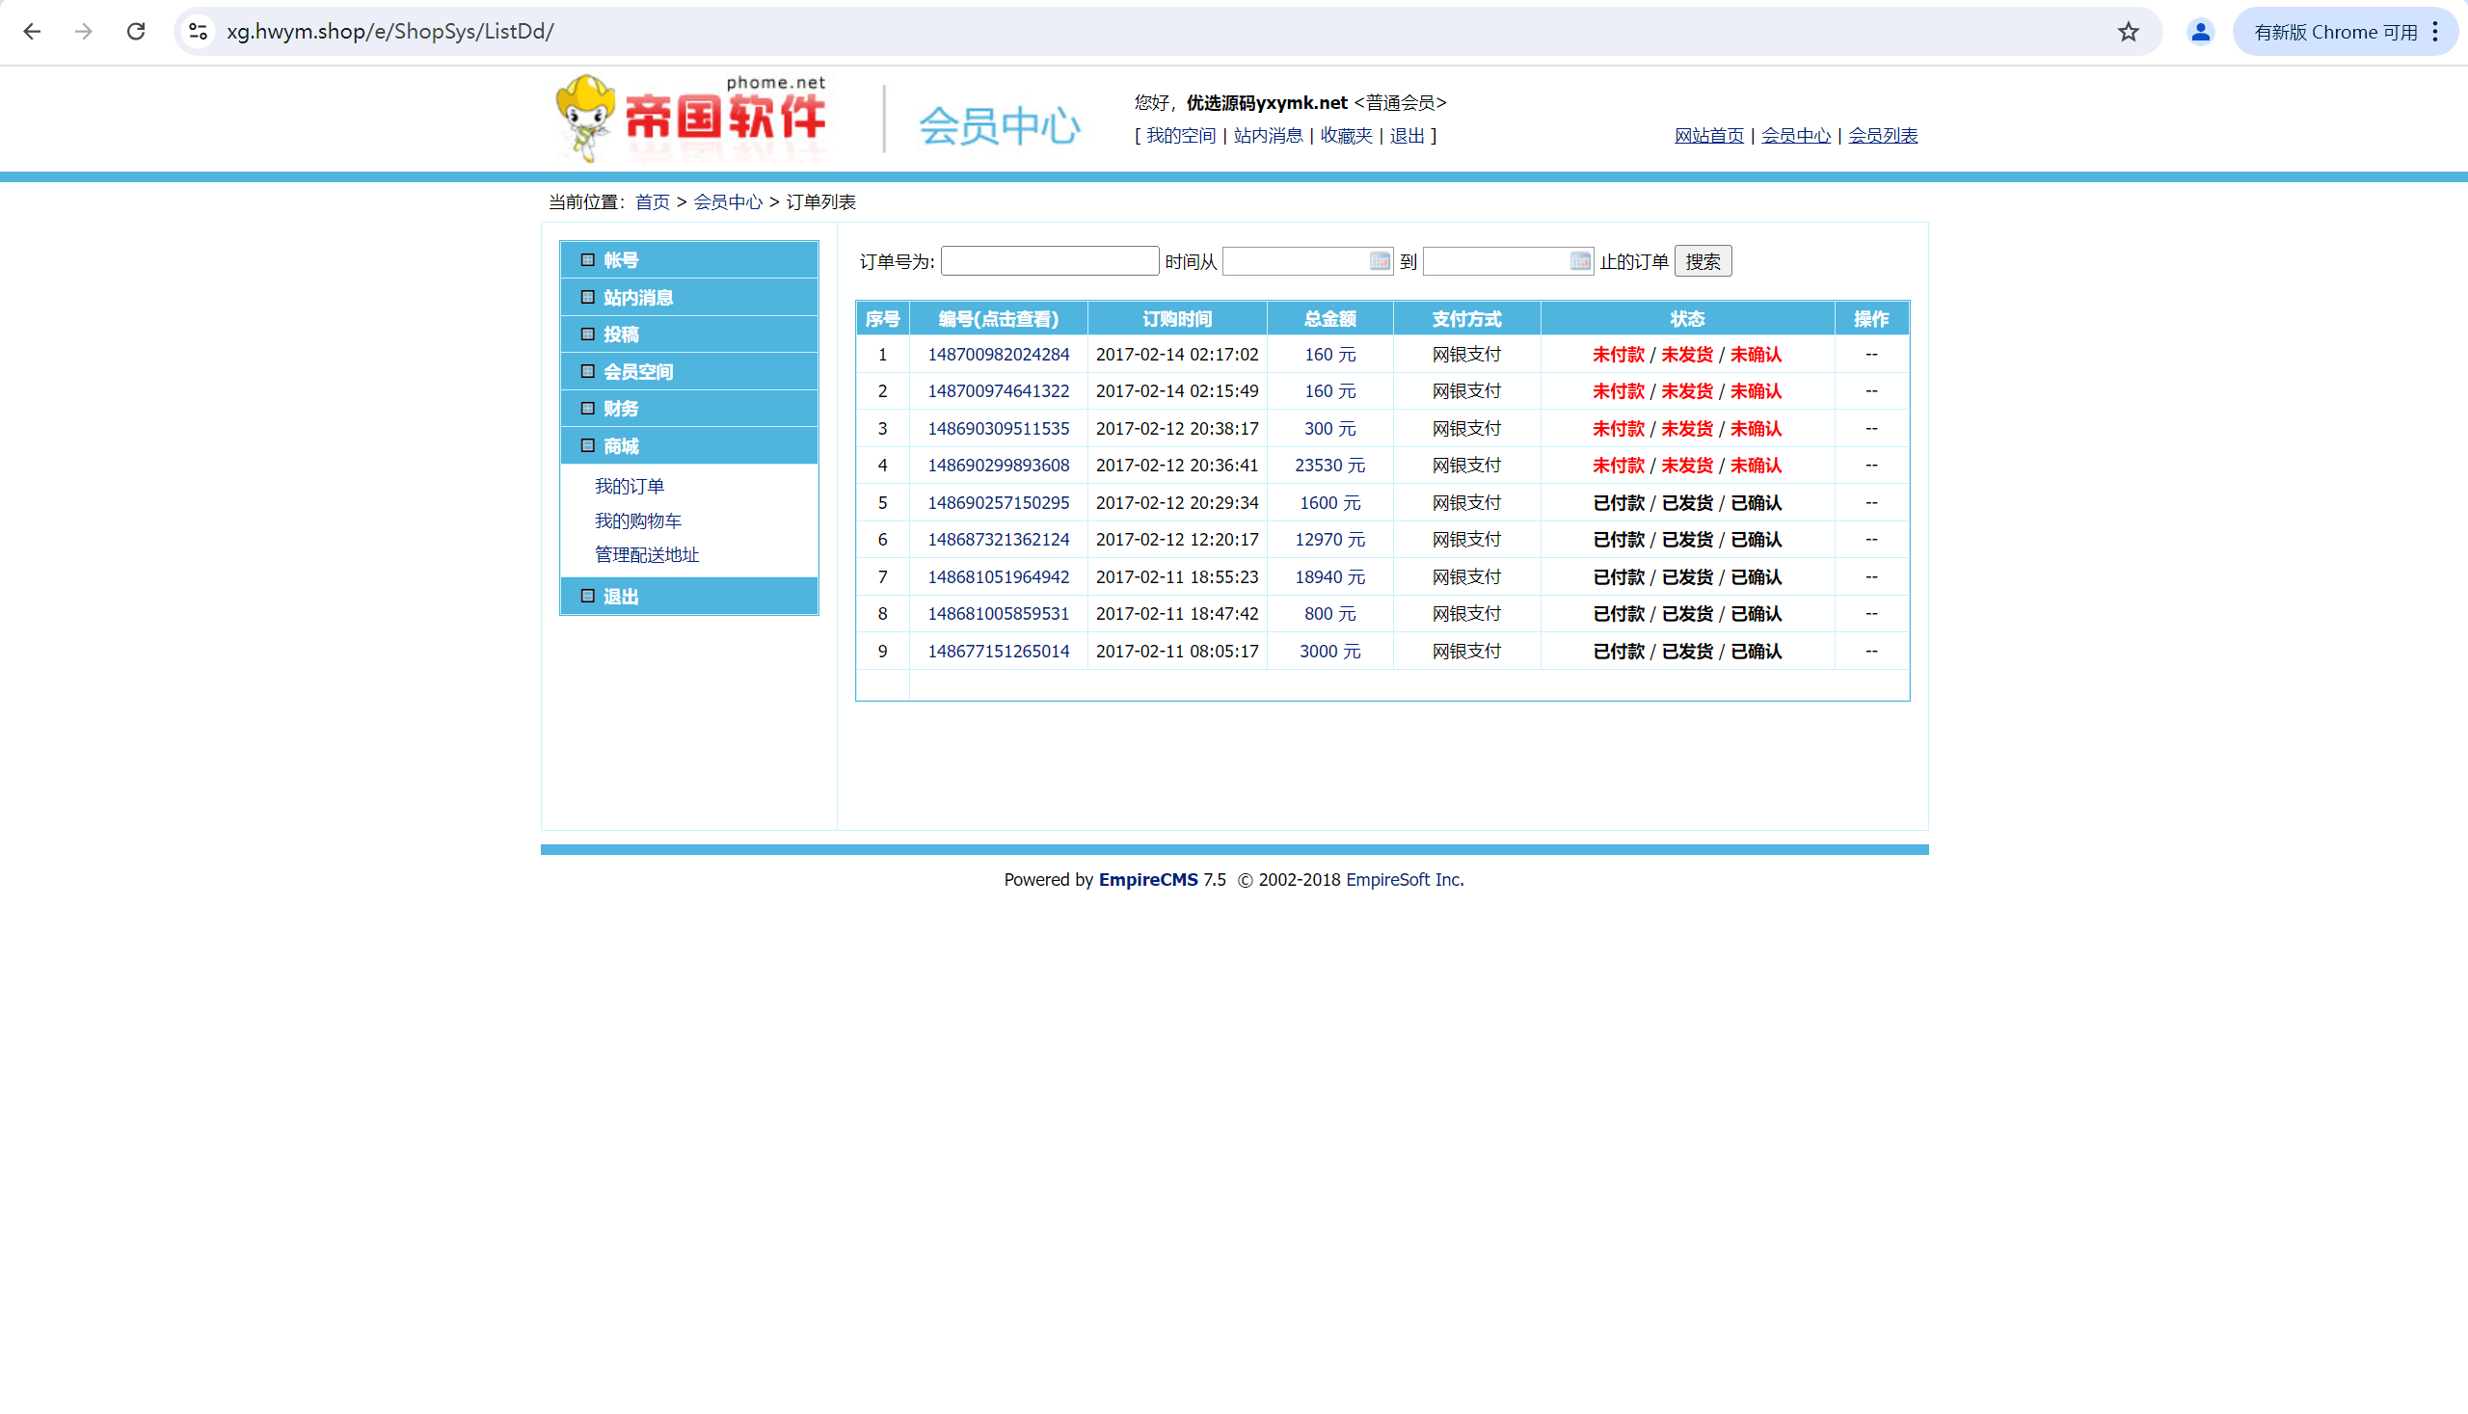Open site information icon in address bar
Viewport: 2468px width, 1414px height.
pyautogui.click(x=199, y=31)
